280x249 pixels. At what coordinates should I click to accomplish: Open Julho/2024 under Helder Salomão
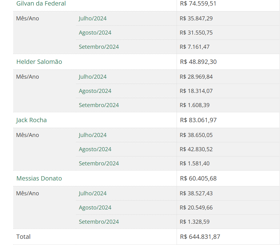[x=93, y=77]
